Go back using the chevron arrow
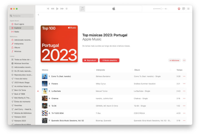Screen dimensions: 200x135 [x=38, y=15]
